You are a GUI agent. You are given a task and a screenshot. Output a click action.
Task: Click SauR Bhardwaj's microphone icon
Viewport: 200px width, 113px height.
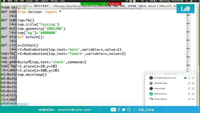[x=189, y=78]
